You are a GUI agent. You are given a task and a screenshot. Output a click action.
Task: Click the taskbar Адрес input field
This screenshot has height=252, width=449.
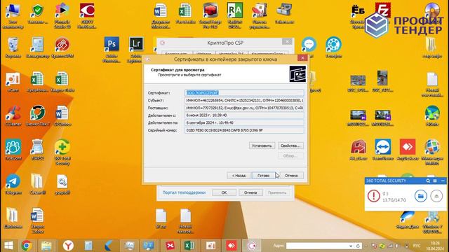[x=317, y=246]
